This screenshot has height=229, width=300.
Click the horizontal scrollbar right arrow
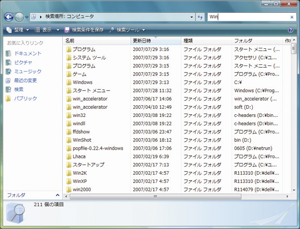click(x=287, y=196)
